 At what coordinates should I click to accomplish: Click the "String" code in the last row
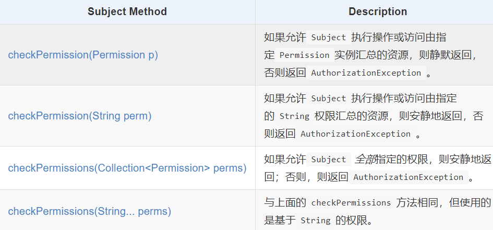(315, 221)
